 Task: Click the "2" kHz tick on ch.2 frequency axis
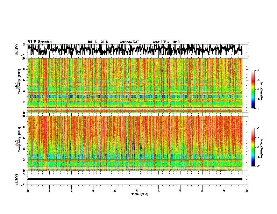pos(24,160)
